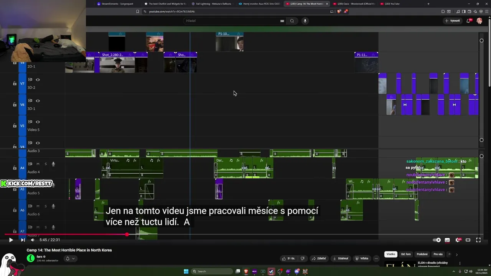Click the Vďaka thanks button
This screenshot has height=276, width=491.
click(362, 258)
